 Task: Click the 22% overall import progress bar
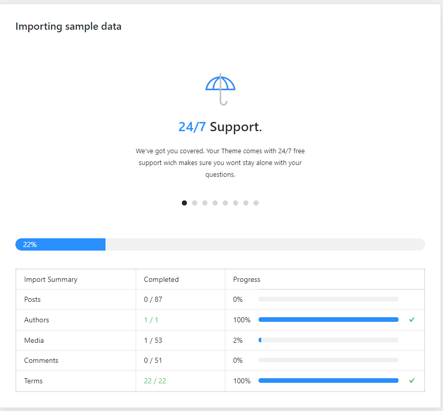pos(220,244)
